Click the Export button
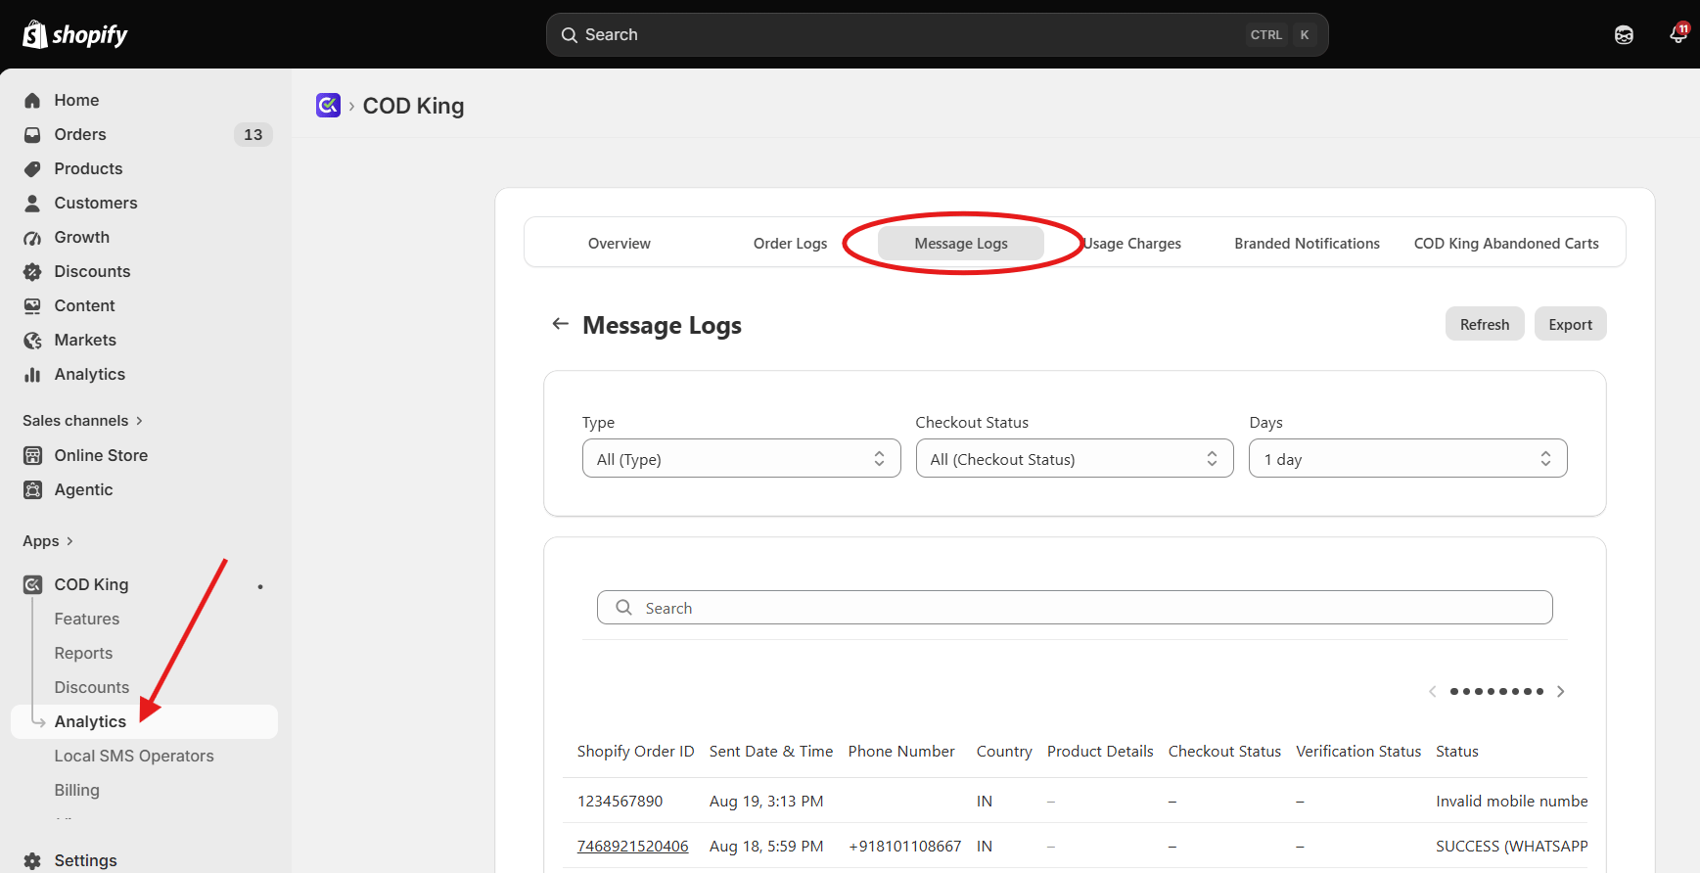1700x873 pixels. pos(1570,324)
